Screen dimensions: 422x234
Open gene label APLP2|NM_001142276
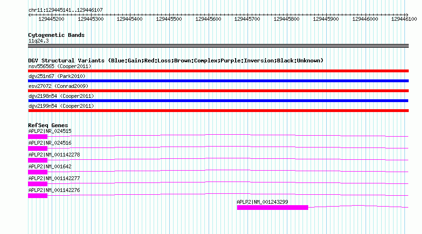[54, 190]
